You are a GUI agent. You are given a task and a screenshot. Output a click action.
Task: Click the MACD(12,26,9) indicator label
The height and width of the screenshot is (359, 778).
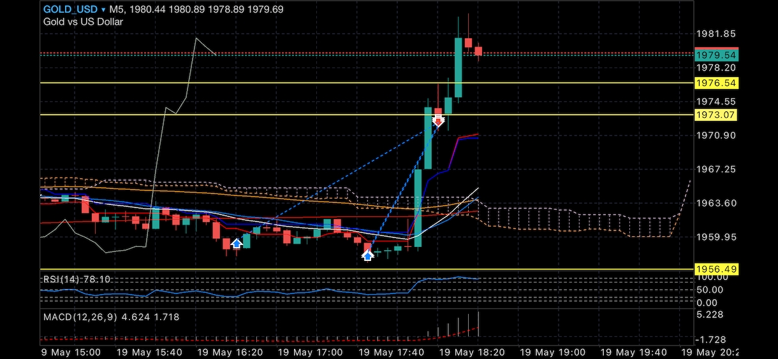(x=111, y=316)
